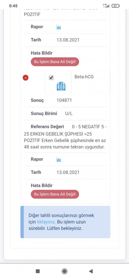Click 'Bu İşlem Bana Ait Değil!' above Beta-hCG row

click(x=55, y=62)
